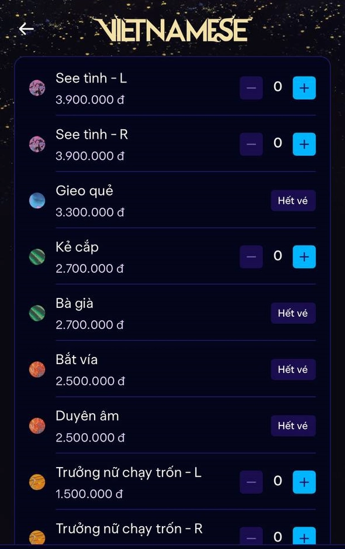Increase Kẻ cắp ticket count
The height and width of the screenshot is (549, 345).
tap(304, 257)
